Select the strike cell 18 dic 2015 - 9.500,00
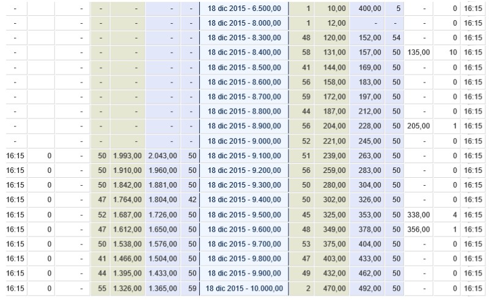Image resolution: width=489 pixels, height=300 pixels. 244,214
